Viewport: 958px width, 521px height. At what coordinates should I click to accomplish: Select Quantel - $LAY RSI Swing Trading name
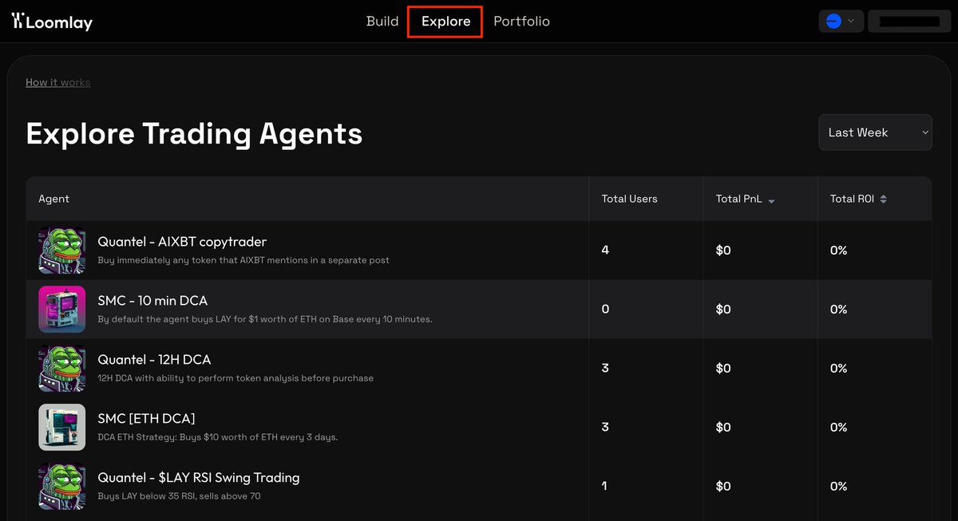(x=199, y=478)
